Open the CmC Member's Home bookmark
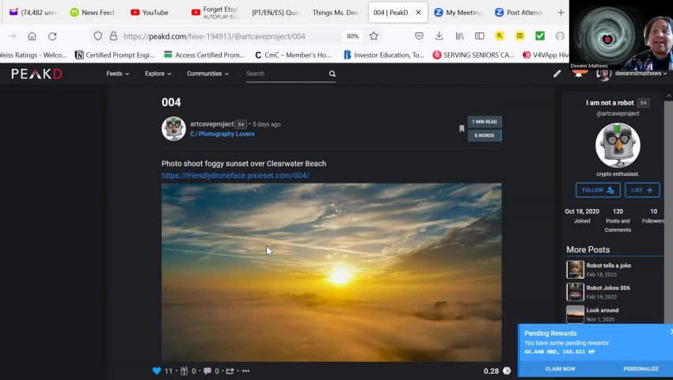Viewport: 673px width, 380px height. (x=293, y=55)
